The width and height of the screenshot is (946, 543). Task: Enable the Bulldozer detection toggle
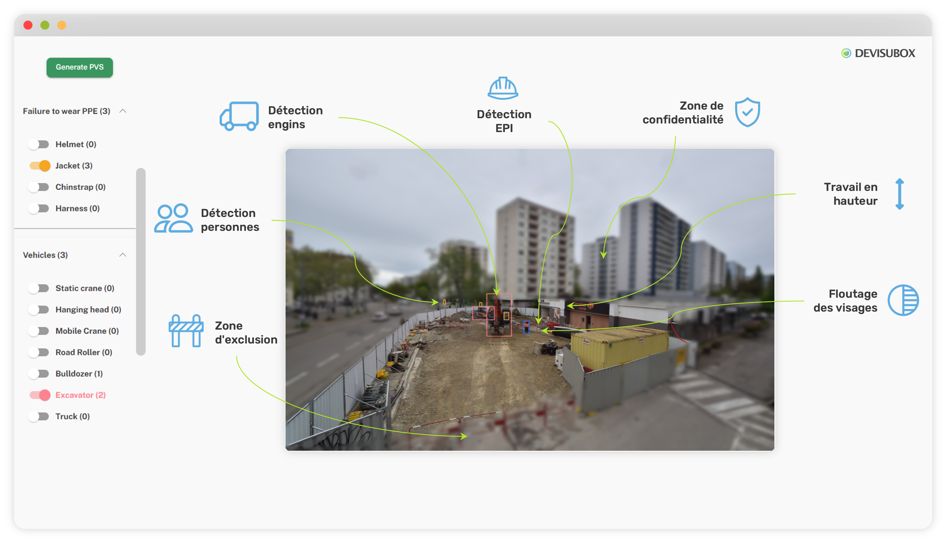(x=39, y=373)
